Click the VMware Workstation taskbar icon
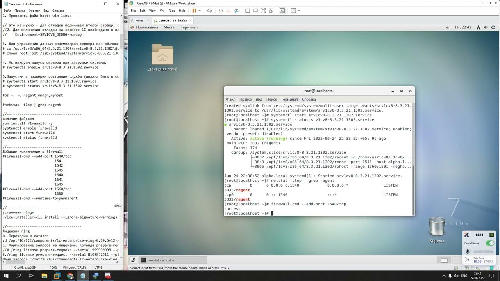The width and height of the screenshot is (500, 281). pos(57,276)
